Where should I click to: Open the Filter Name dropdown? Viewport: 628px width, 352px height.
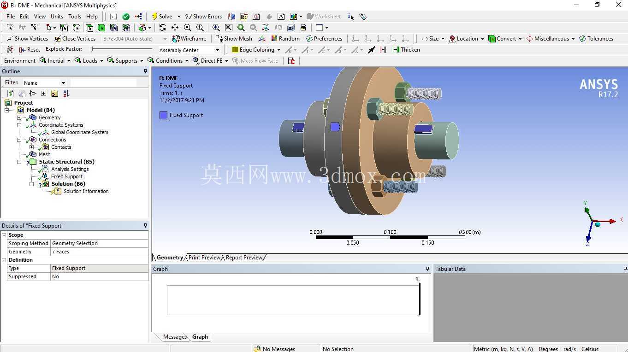(63, 83)
